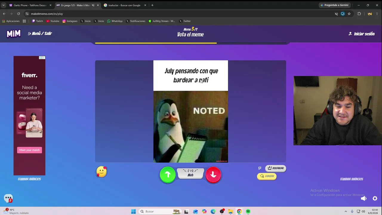Expand the tab search dropdown
This screenshot has height=215, width=382.
pos(4,5)
